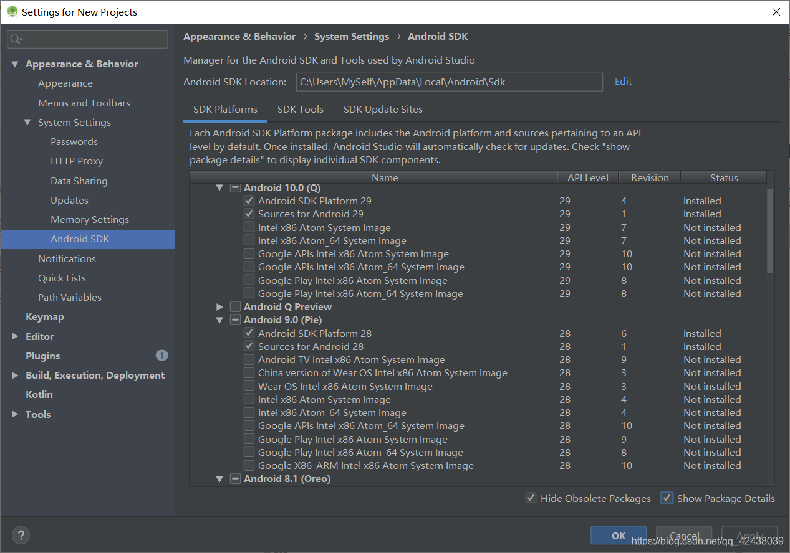Click the settings search field

coord(87,39)
